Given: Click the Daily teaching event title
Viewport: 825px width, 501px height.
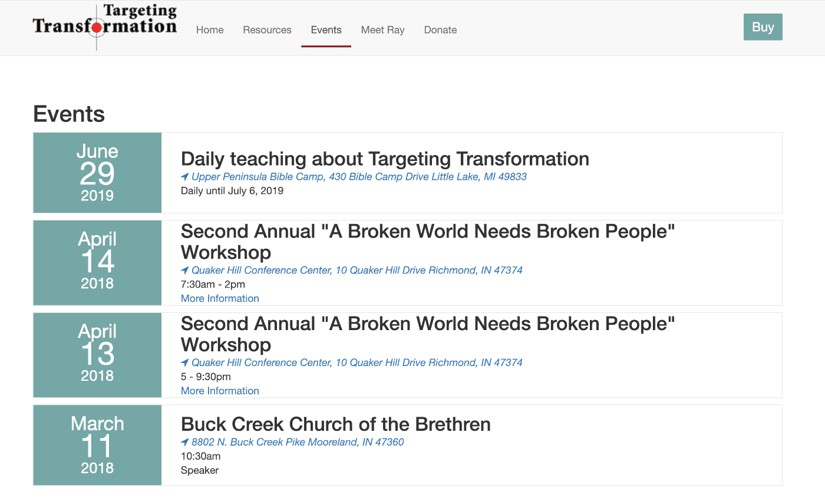Looking at the screenshot, I should point(385,159).
